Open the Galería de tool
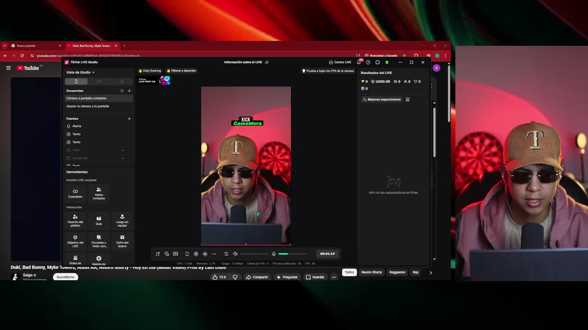588x330 pixels. point(99,260)
